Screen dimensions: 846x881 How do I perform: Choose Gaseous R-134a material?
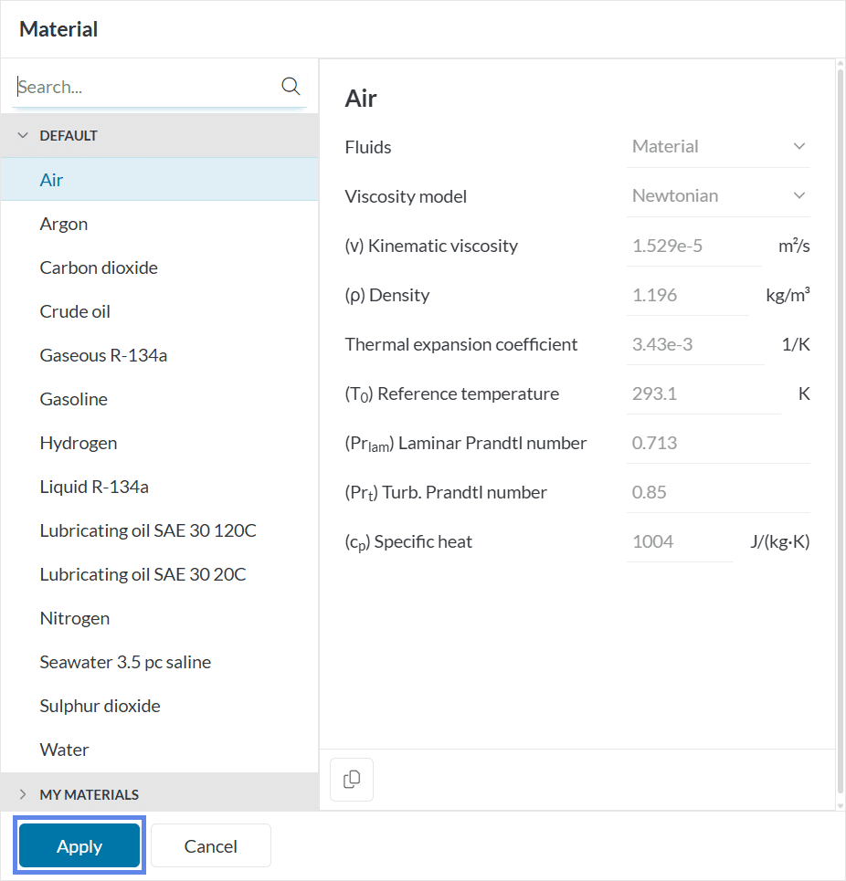[103, 355]
